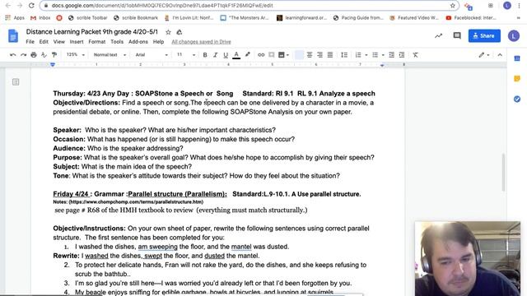Open the Tools menu

117,42
